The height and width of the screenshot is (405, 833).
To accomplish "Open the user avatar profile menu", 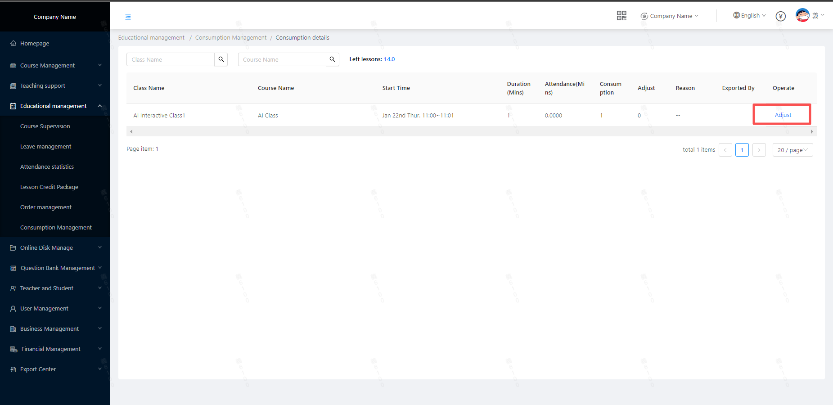I will (802, 15).
